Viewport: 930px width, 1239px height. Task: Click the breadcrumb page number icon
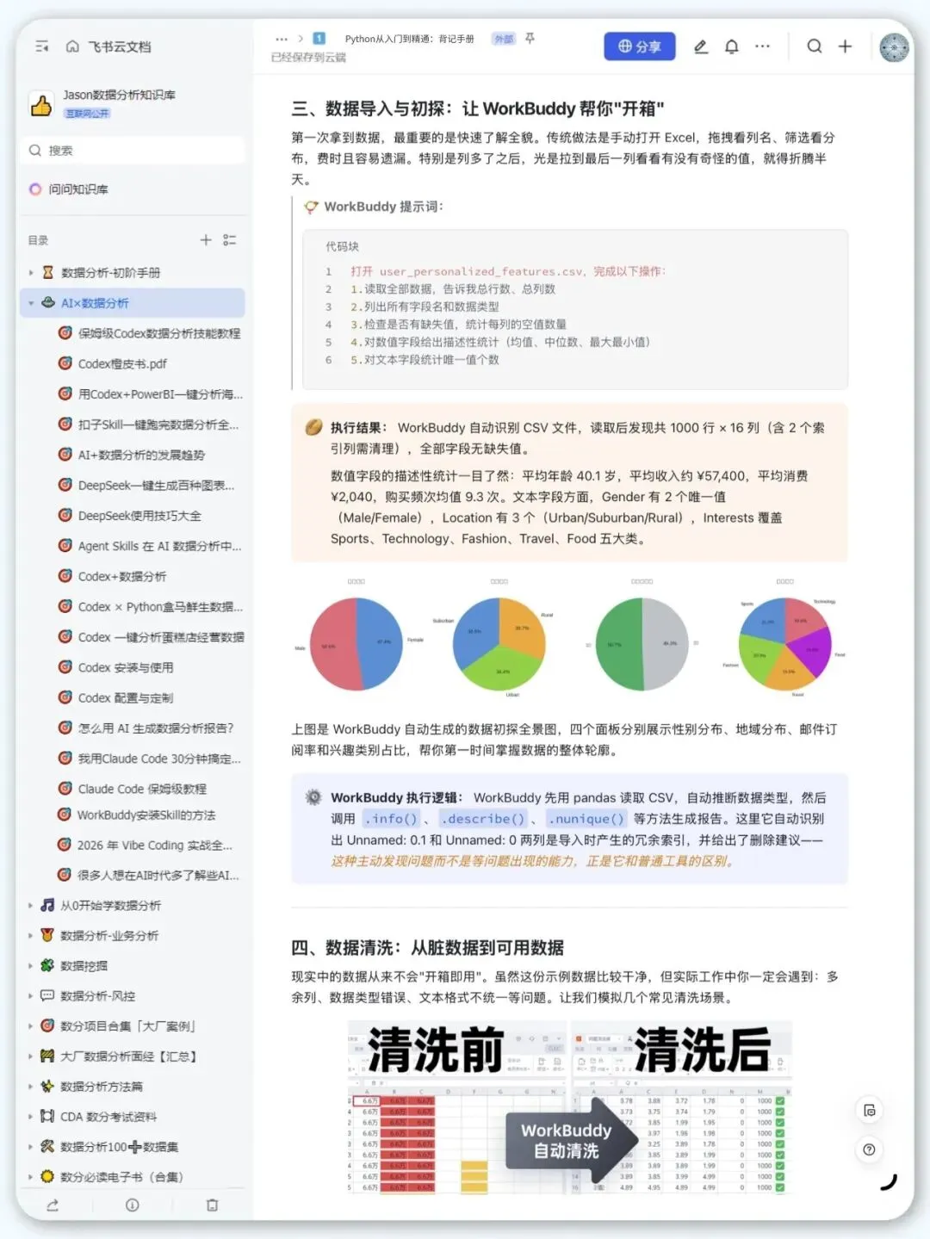tap(319, 38)
